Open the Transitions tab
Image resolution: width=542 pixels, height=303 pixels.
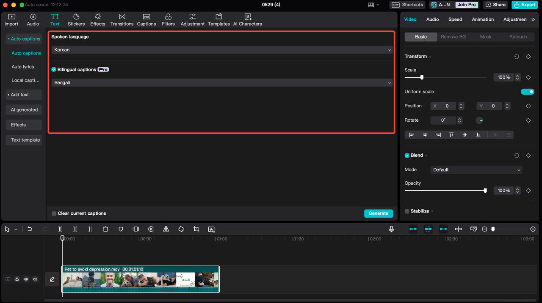pos(122,19)
